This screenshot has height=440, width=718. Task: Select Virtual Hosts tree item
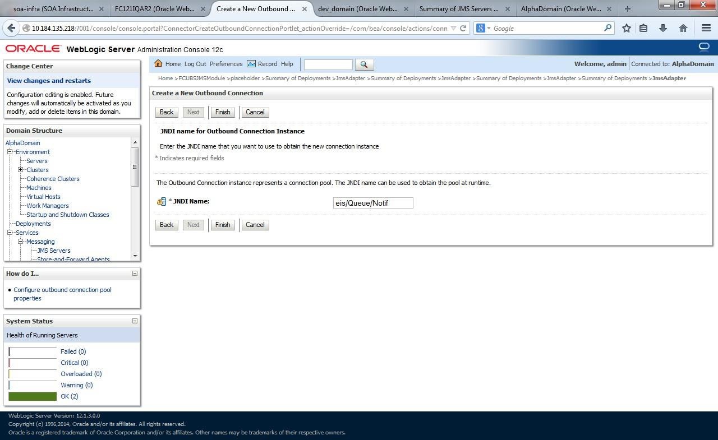tap(43, 197)
